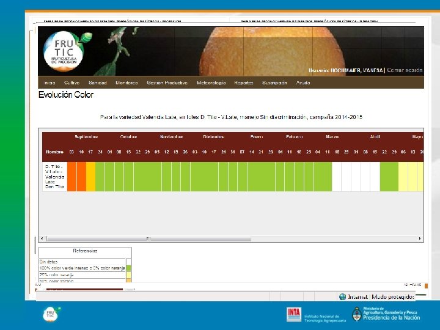The width and height of the screenshot is (440, 330).
Task: Click the pale yellow swatch for 25% color naranja
Action: click(x=128, y=275)
